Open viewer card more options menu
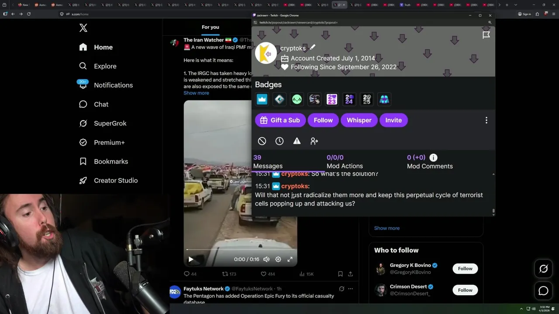 coord(486,120)
